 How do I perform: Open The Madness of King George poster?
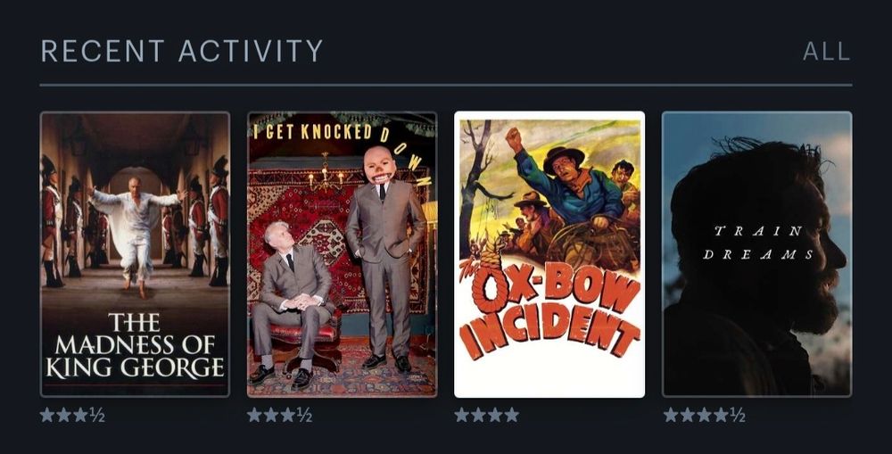point(135,254)
